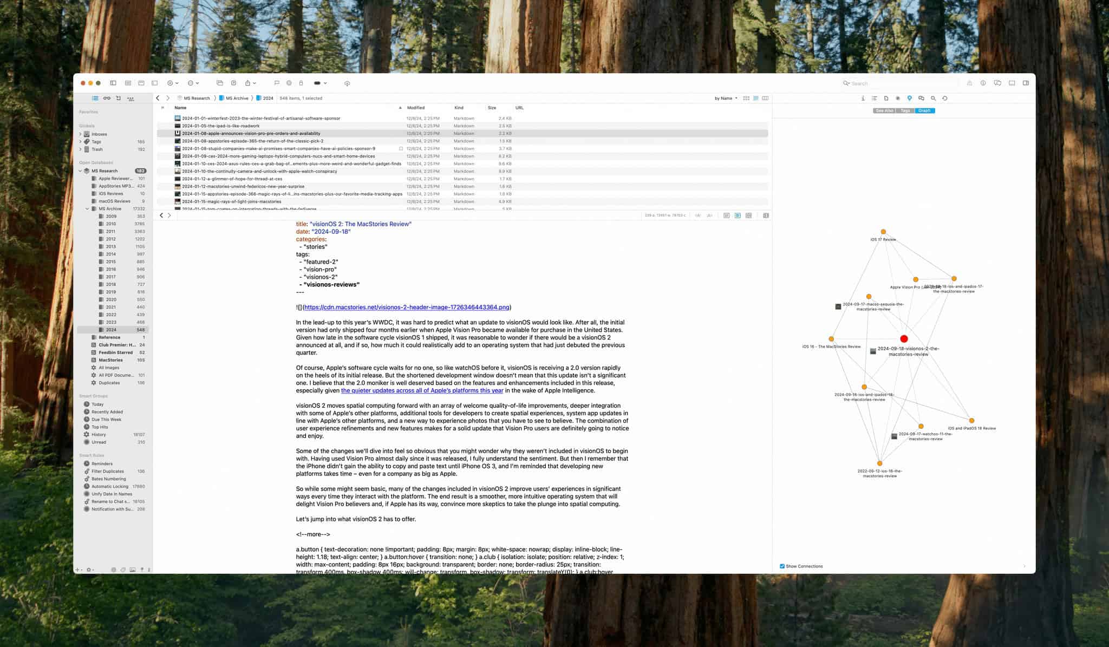This screenshot has width=1109, height=647.
Task: Open the info inspector icon in toolbar
Action: pyautogui.click(x=983, y=83)
